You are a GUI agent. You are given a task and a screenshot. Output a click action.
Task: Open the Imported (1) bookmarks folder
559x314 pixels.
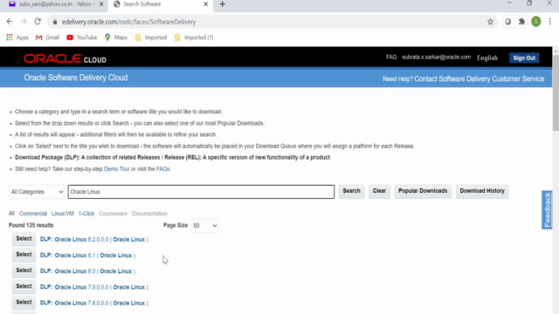click(x=194, y=38)
